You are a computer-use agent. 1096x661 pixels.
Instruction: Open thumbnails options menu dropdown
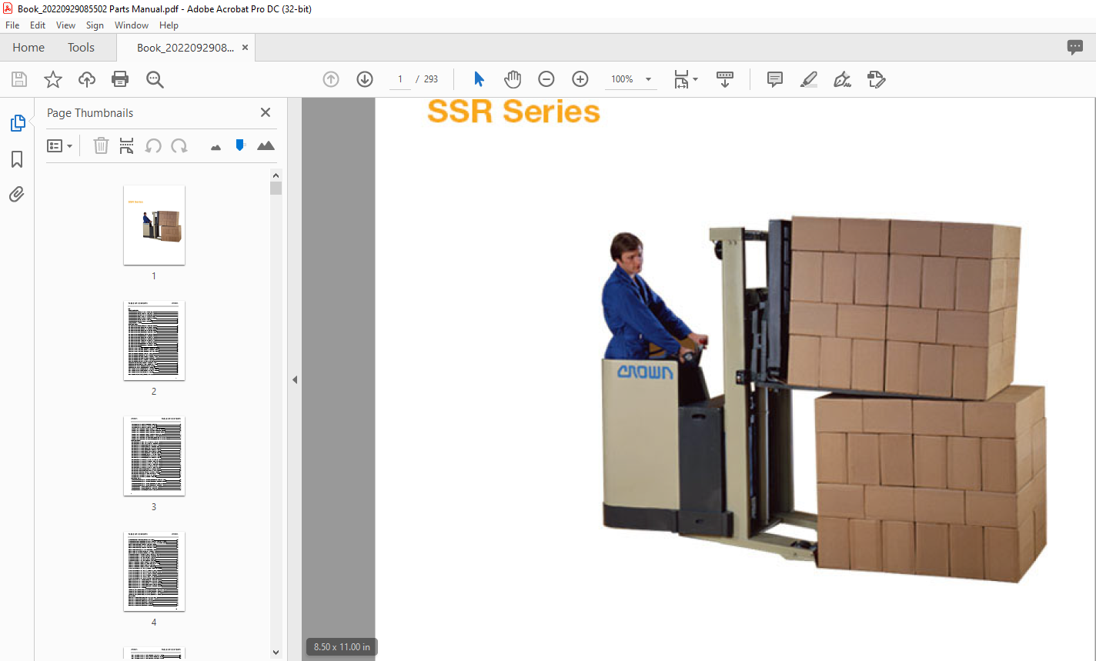click(60, 145)
